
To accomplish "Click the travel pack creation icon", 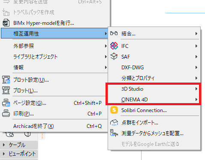I will [6, 12].
